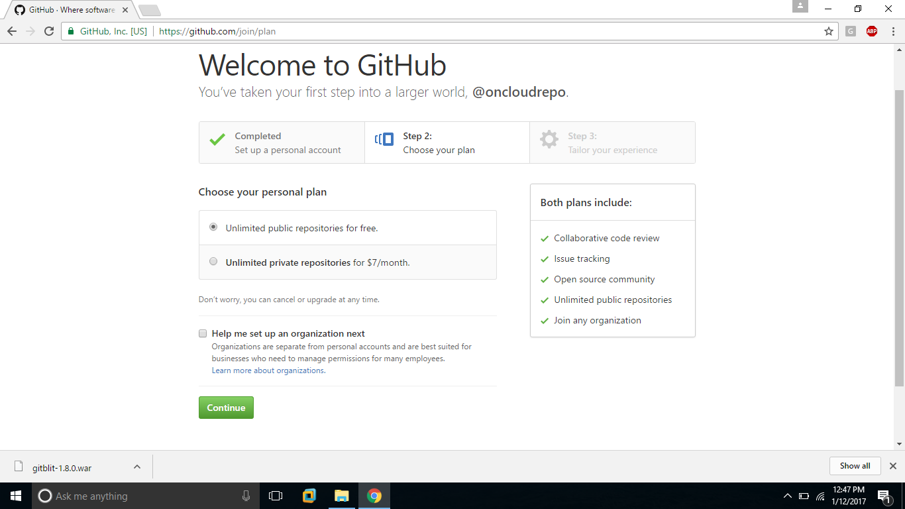This screenshot has width=905, height=509.
Task: Open Chrome's three-dot menu
Action: pos(893,31)
